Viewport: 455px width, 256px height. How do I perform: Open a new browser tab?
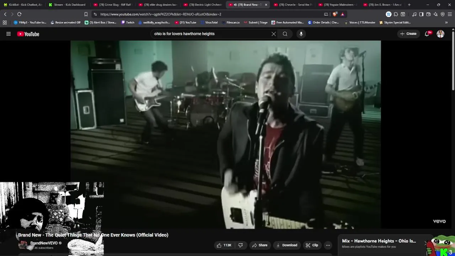(x=409, y=5)
